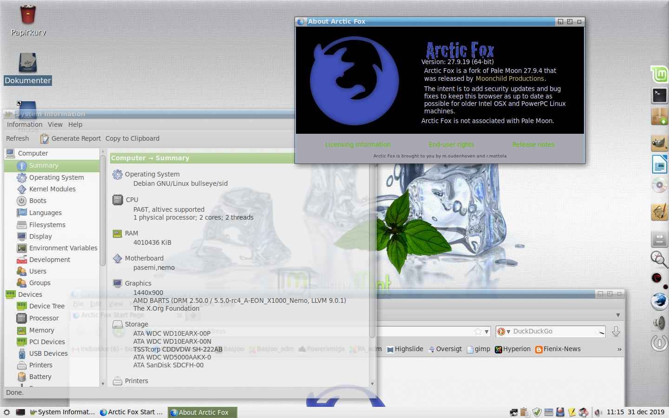Open the Release notes link
This screenshot has height=418, width=669.
pyautogui.click(x=533, y=144)
